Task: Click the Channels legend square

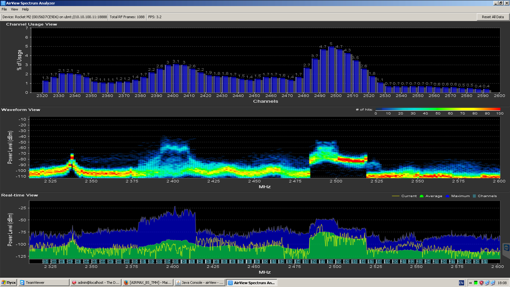Action: pyautogui.click(x=475, y=196)
